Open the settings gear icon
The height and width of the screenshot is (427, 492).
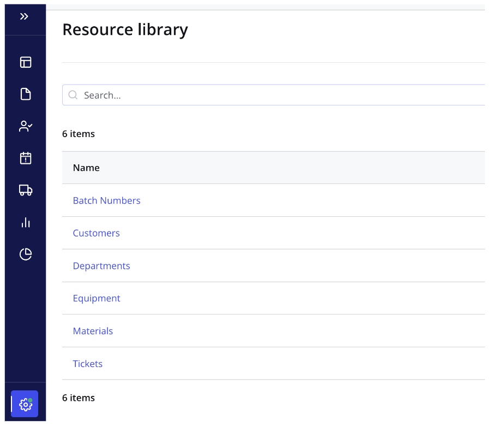click(25, 404)
